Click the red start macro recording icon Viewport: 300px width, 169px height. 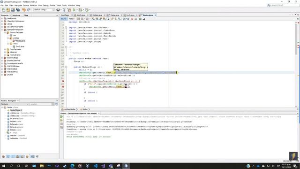point(132,19)
